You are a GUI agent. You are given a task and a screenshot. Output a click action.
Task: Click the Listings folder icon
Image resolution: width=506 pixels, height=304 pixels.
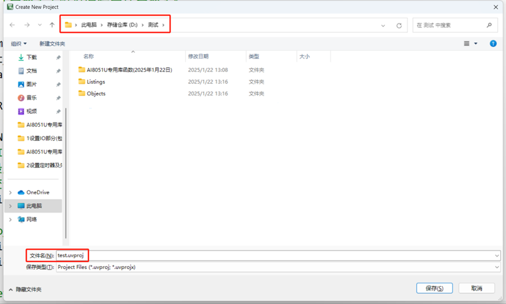click(81, 81)
